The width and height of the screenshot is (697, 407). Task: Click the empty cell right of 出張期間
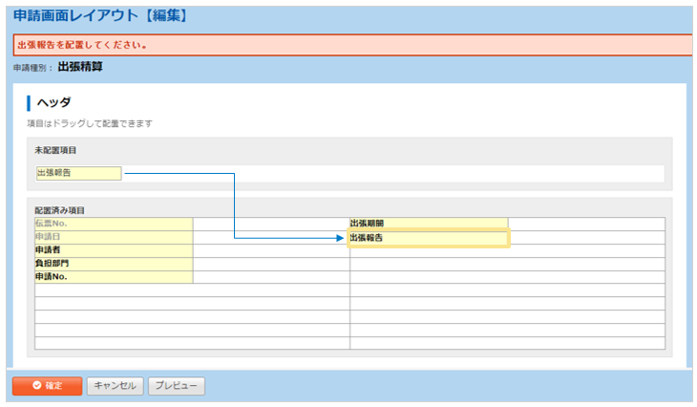click(585, 224)
